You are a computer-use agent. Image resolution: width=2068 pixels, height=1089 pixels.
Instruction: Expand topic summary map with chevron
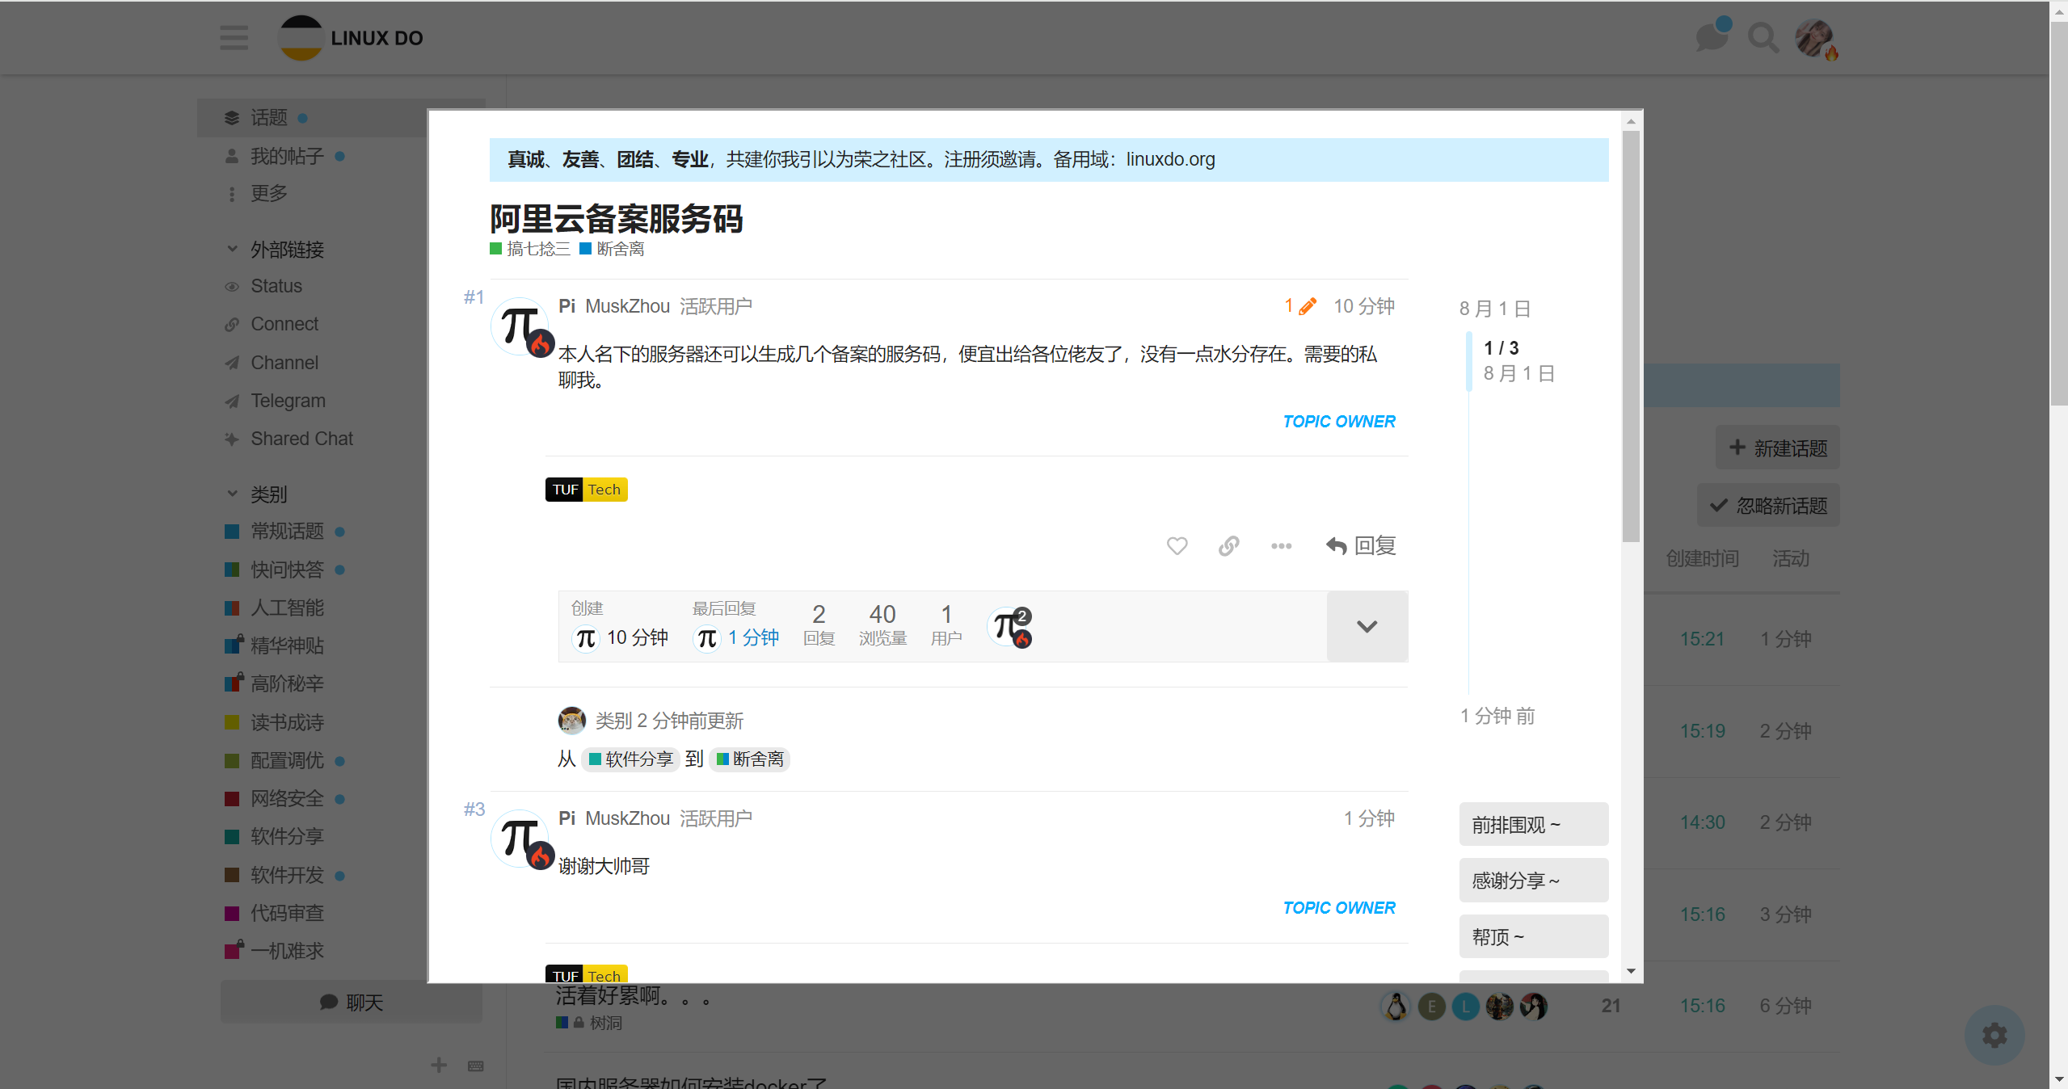(x=1367, y=626)
